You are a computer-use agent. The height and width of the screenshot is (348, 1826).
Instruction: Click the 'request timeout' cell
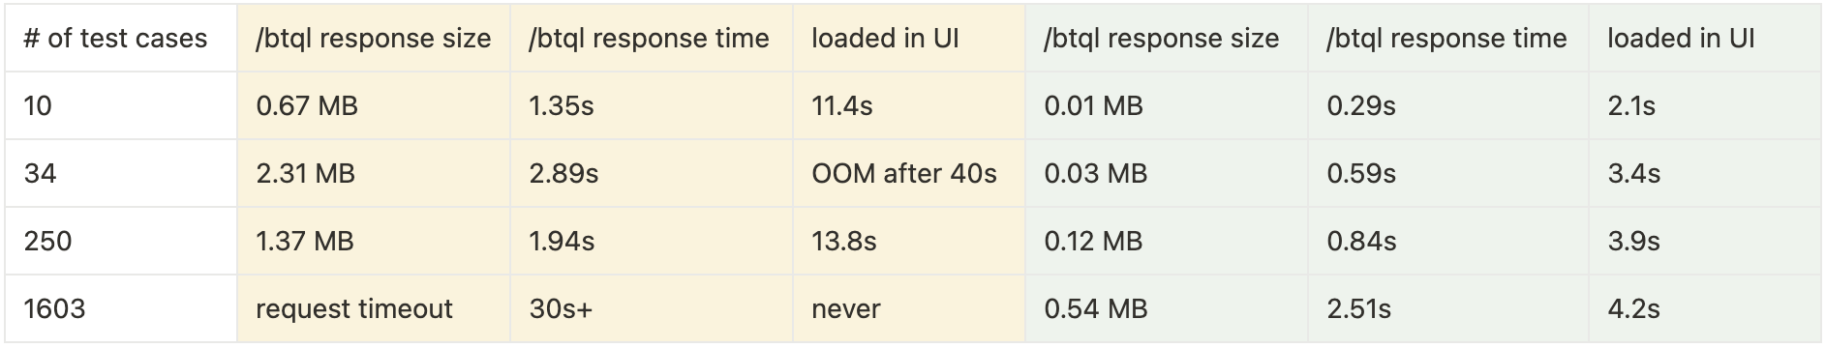click(374, 308)
